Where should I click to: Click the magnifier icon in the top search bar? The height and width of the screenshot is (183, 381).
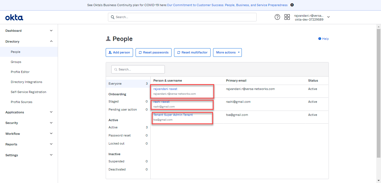pyautogui.click(x=113, y=17)
